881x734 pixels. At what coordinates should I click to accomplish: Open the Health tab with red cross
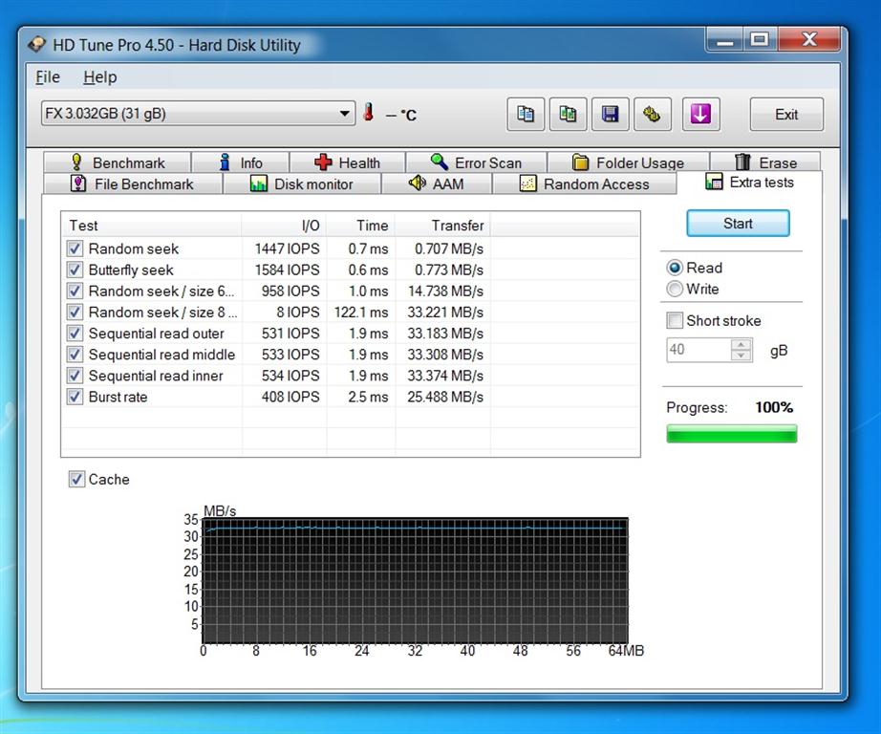click(347, 162)
